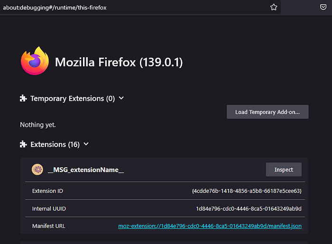Image resolution: width=332 pixels, height=244 pixels.
Task: Click the Extension ID label
Action: point(47,191)
